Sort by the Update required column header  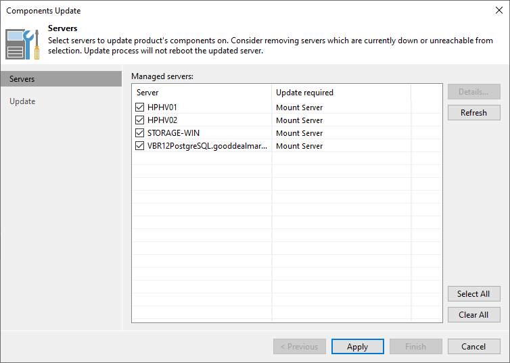341,93
